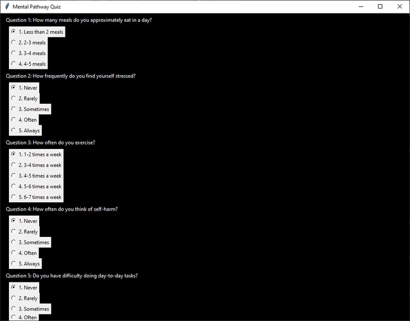Choose 'Rarely' under Question 5 tasks

(x=24, y=298)
